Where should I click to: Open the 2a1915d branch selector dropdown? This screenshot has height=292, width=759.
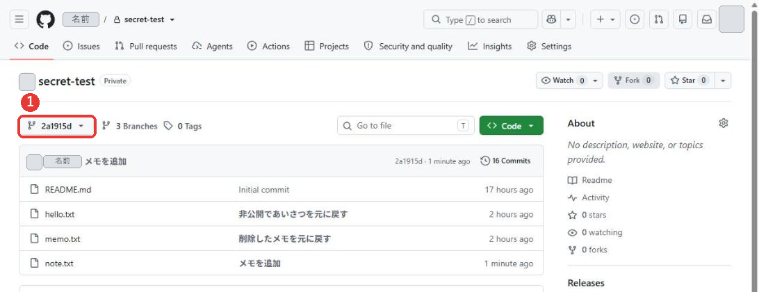coord(56,127)
